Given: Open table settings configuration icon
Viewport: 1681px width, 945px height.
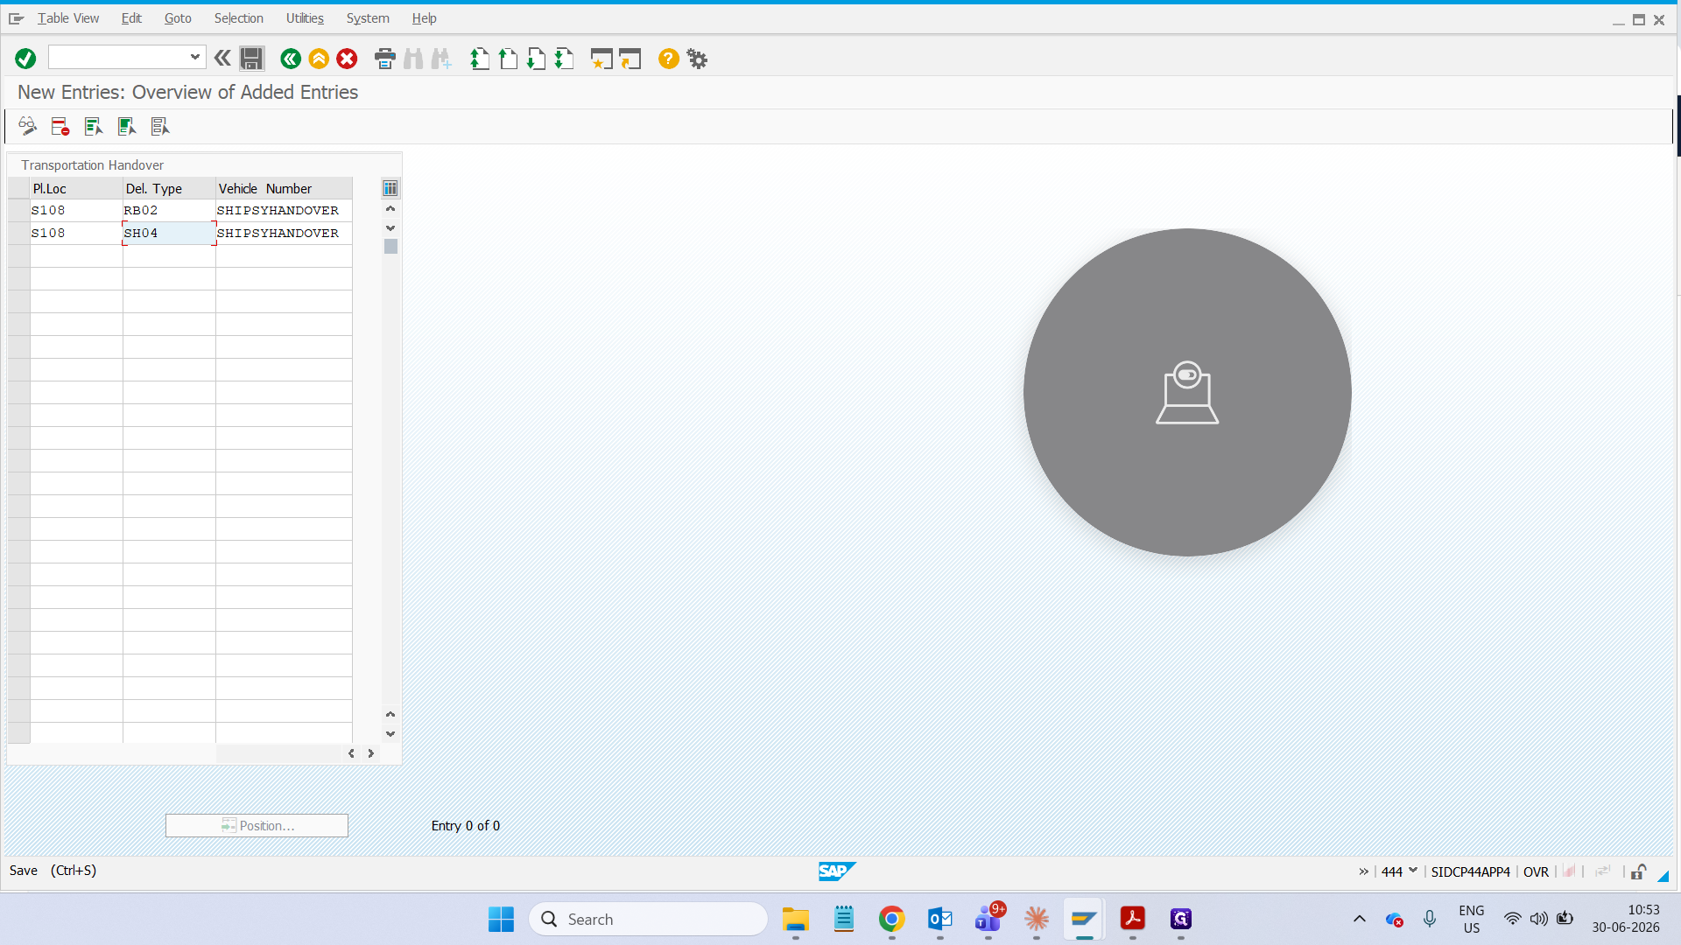Looking at the screenshot, I should pyautogui.click(x=390, y=188).
